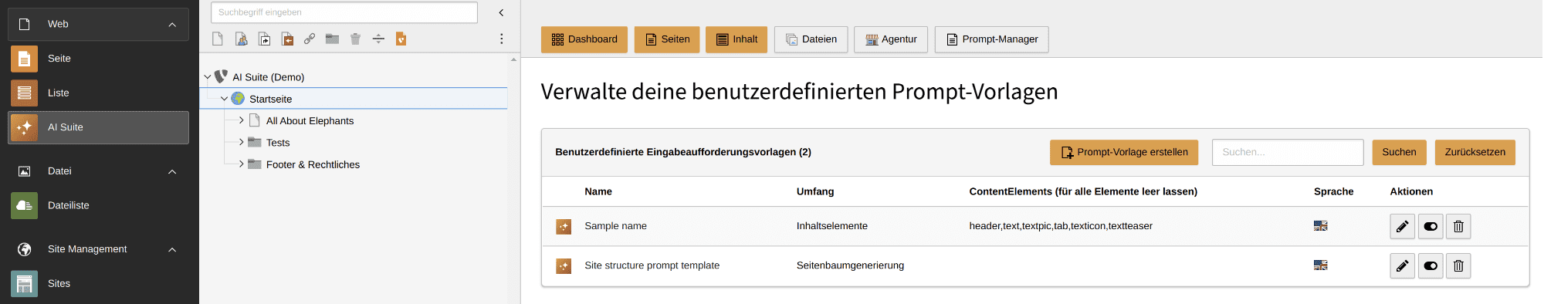Click the Seitenbaumgenerierung cell
This screenshot has width=1544, height=304.
point(850,265)
